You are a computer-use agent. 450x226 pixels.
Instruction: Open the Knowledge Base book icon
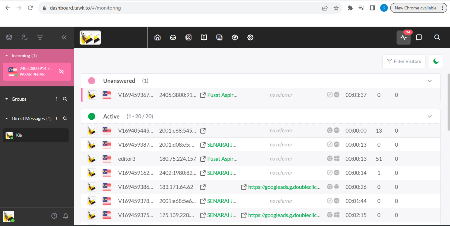click(204, 38)
